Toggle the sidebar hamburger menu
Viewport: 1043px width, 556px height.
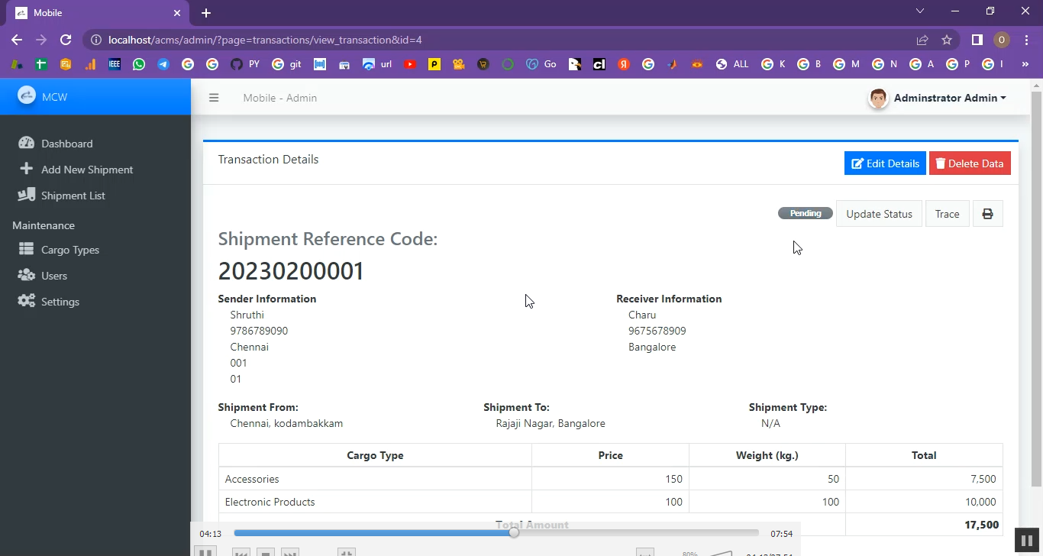pos(214,98)
